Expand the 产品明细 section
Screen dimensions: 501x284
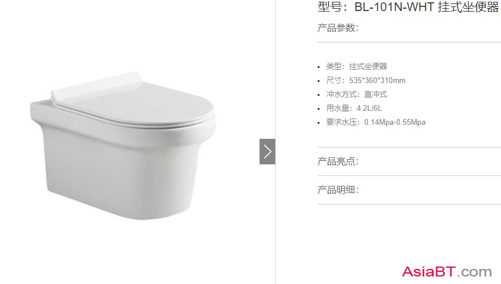click(338, 190)
